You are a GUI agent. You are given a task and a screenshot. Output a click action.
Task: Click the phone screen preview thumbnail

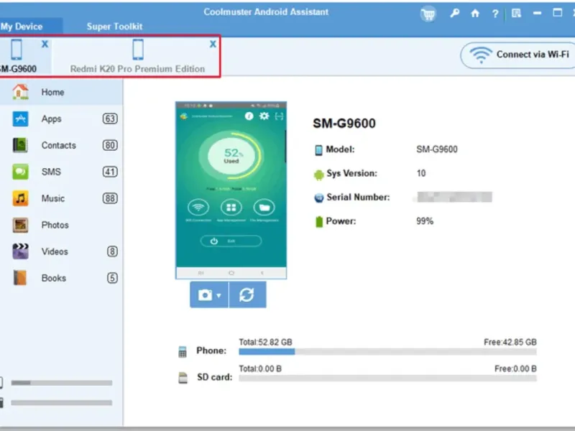click(x=231, y=190)
